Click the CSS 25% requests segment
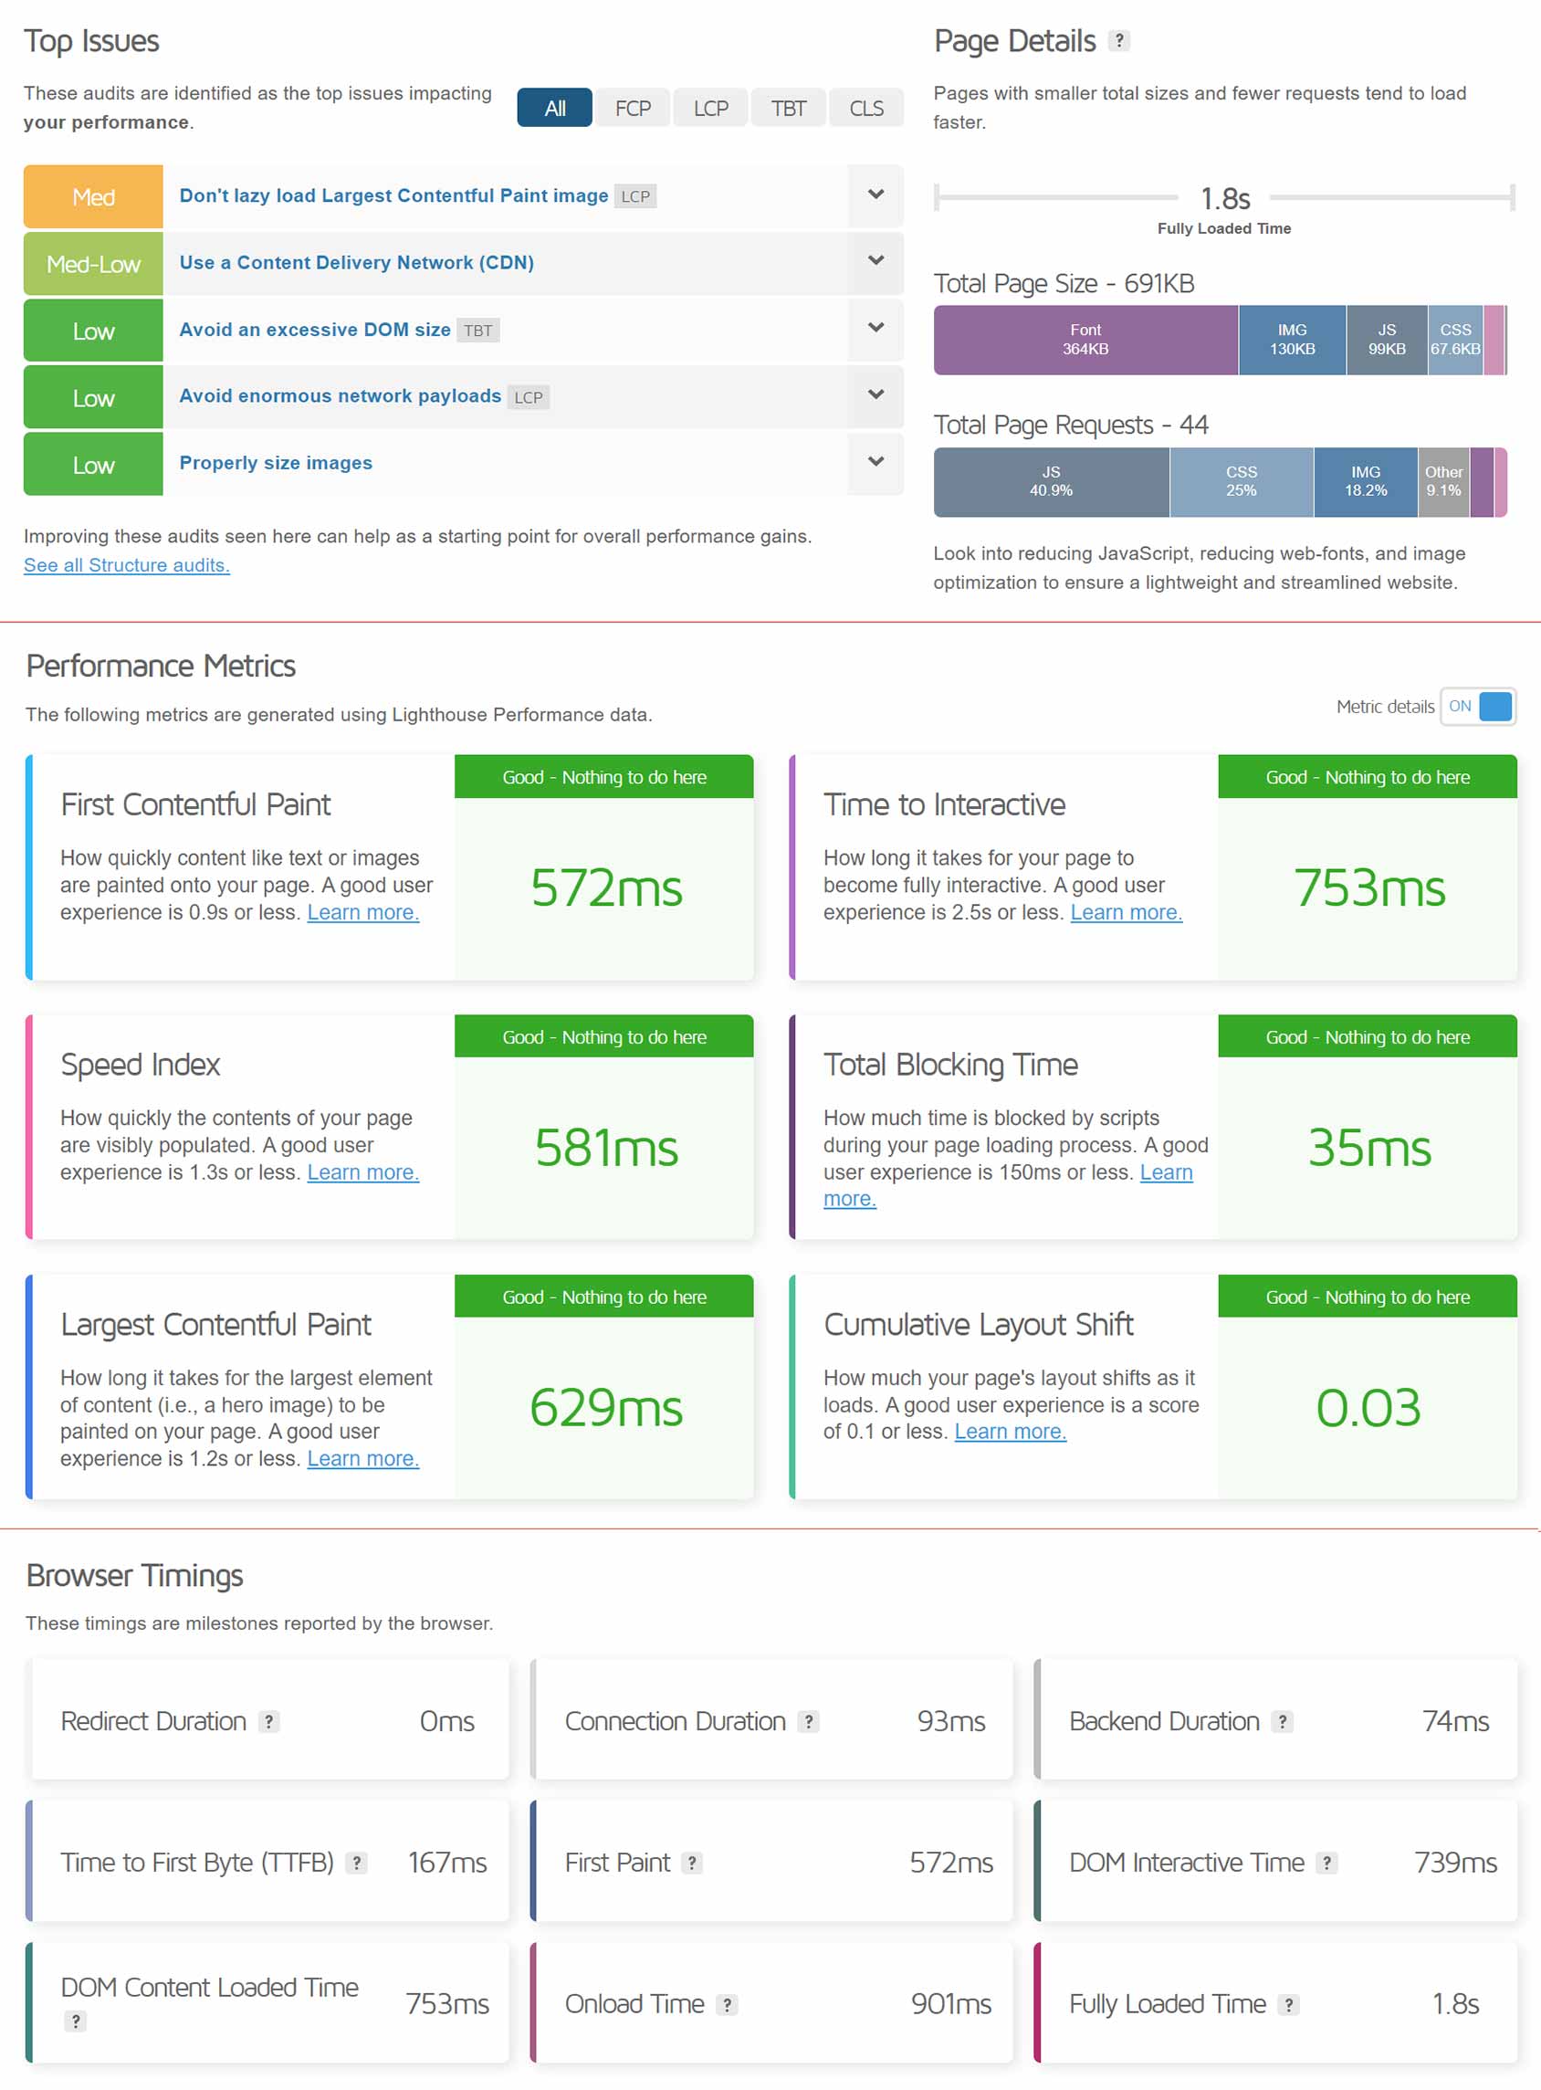The image size is (1541, 2090). pos(1242,482)
